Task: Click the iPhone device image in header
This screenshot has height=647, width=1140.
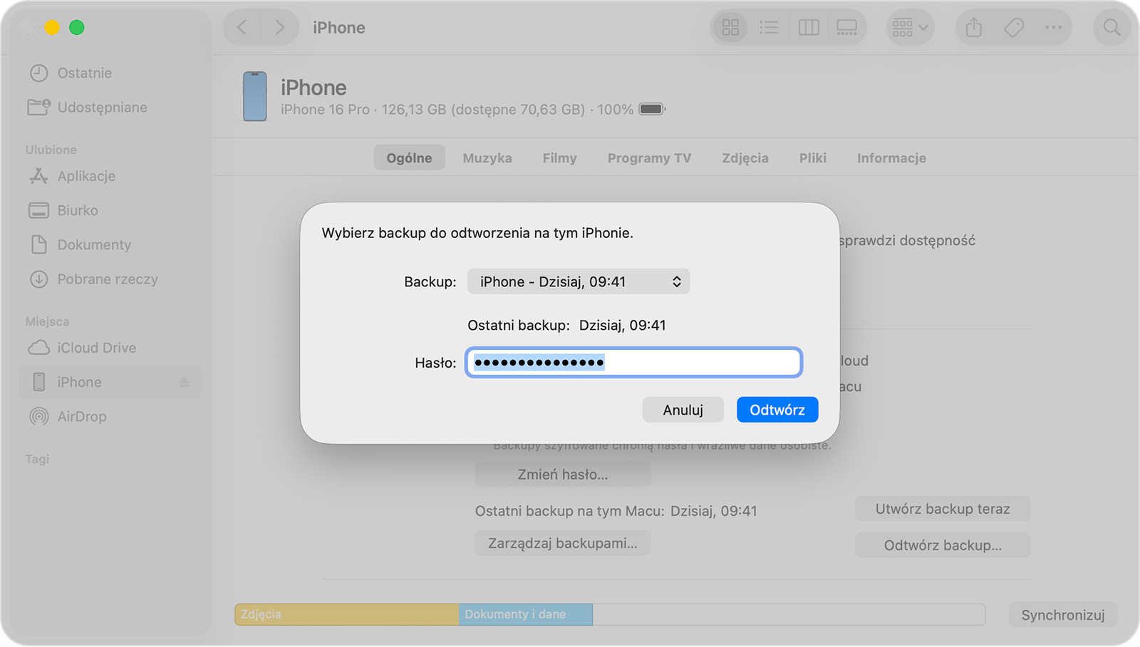Action: tap(255, 96)
